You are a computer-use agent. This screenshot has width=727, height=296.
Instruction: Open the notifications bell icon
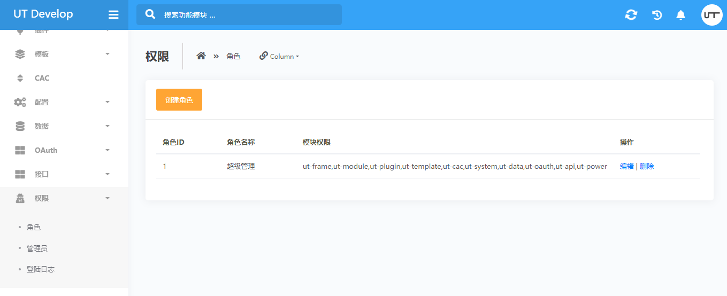(680, 15)
